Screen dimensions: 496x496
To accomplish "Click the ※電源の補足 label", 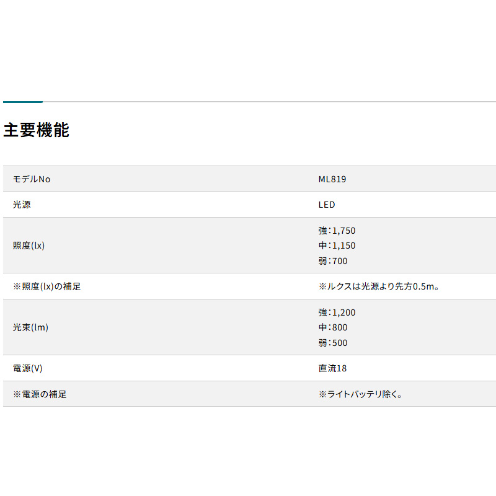I will [x=40, y=394].
